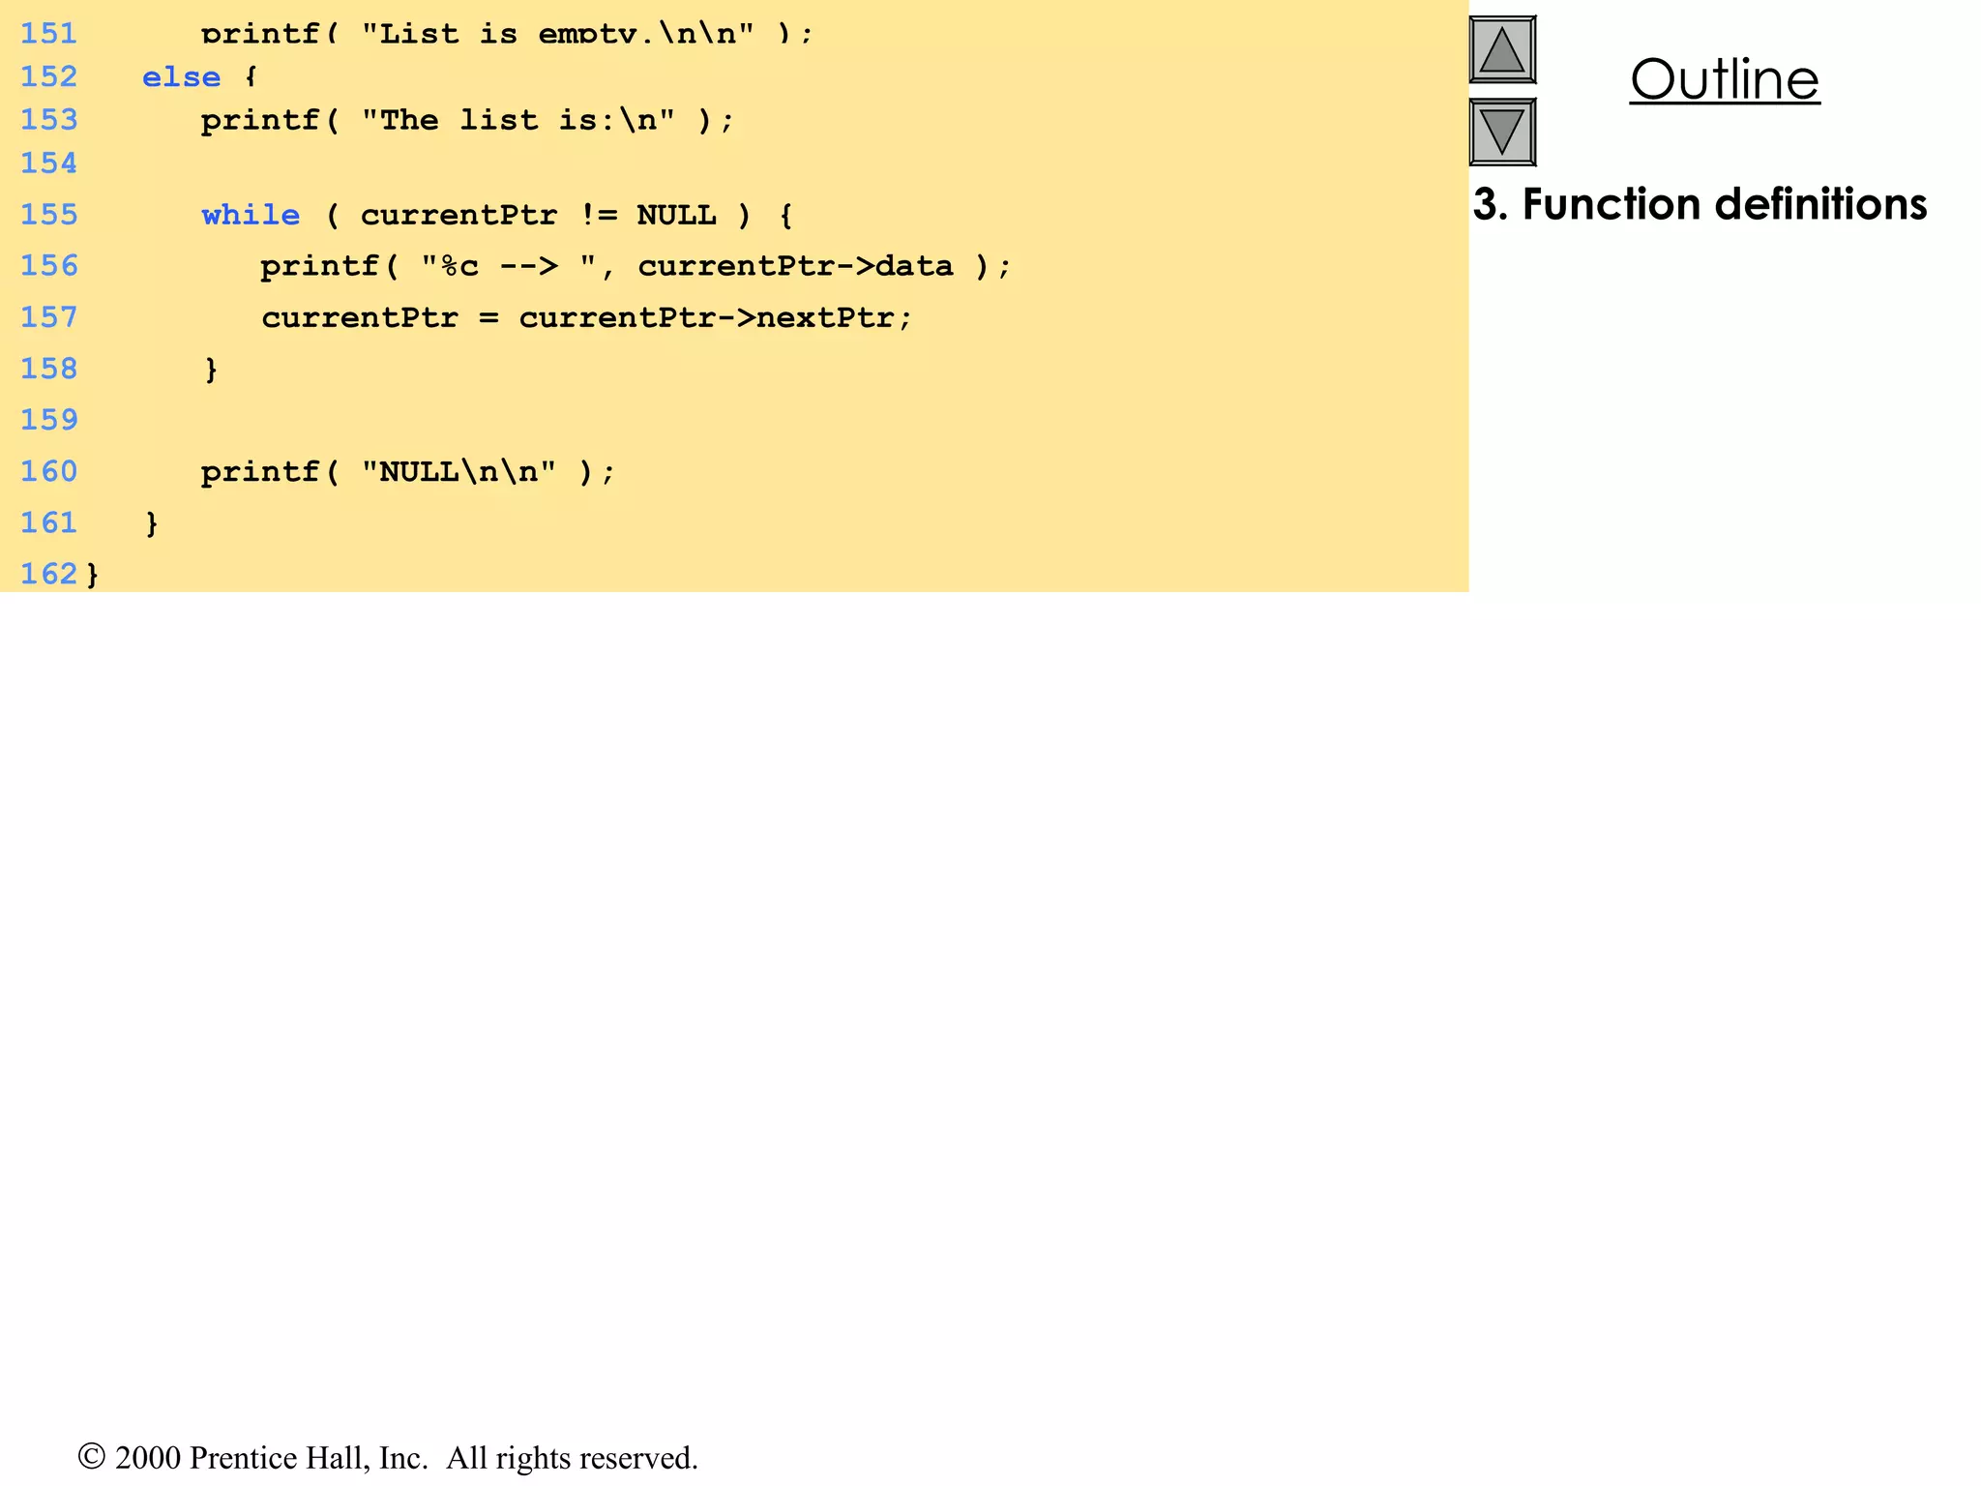Click line number 158
1981x1486 pixels.
(48, 369)
